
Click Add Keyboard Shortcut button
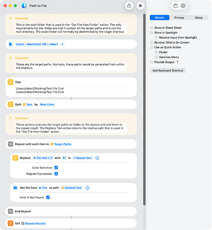pos(168,70)
